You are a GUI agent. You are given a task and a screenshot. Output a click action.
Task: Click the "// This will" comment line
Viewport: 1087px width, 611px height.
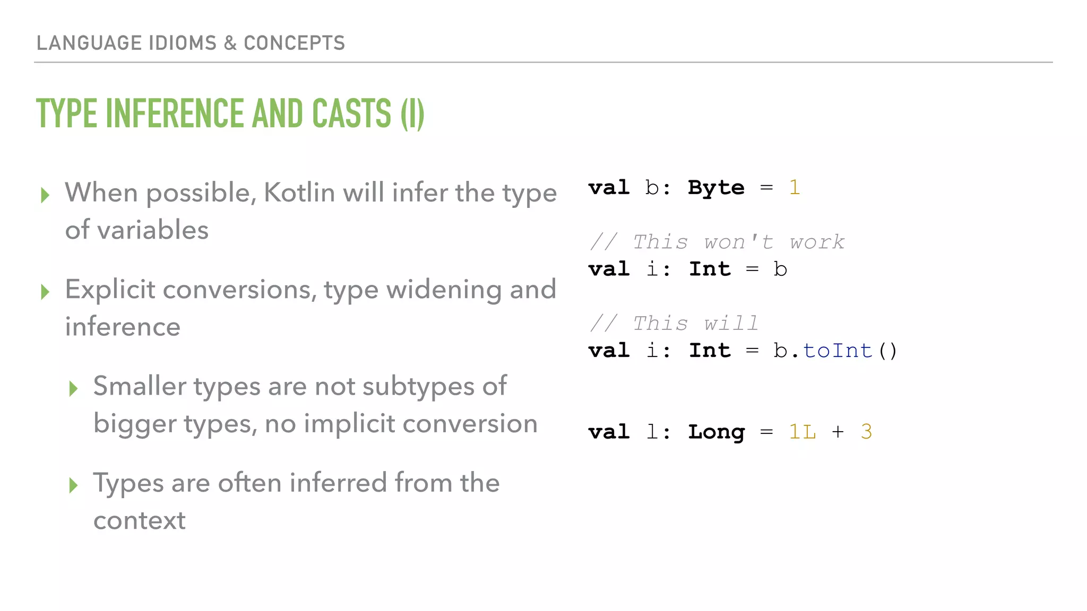tap(674, 324)
